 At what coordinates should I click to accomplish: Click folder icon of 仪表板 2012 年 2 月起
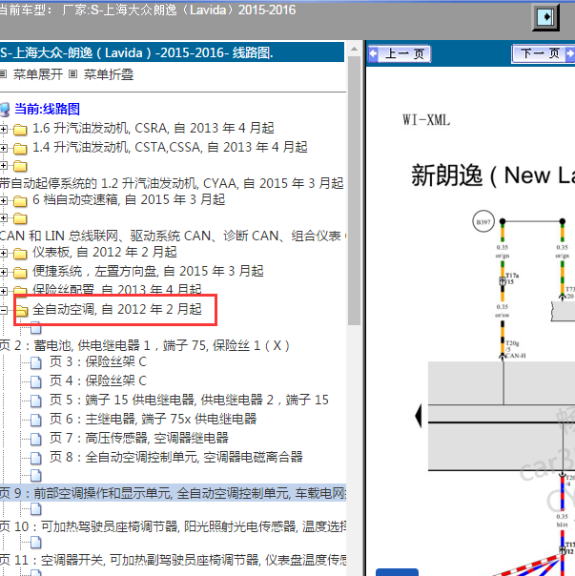pyautogui.click(x=20, y=253)
